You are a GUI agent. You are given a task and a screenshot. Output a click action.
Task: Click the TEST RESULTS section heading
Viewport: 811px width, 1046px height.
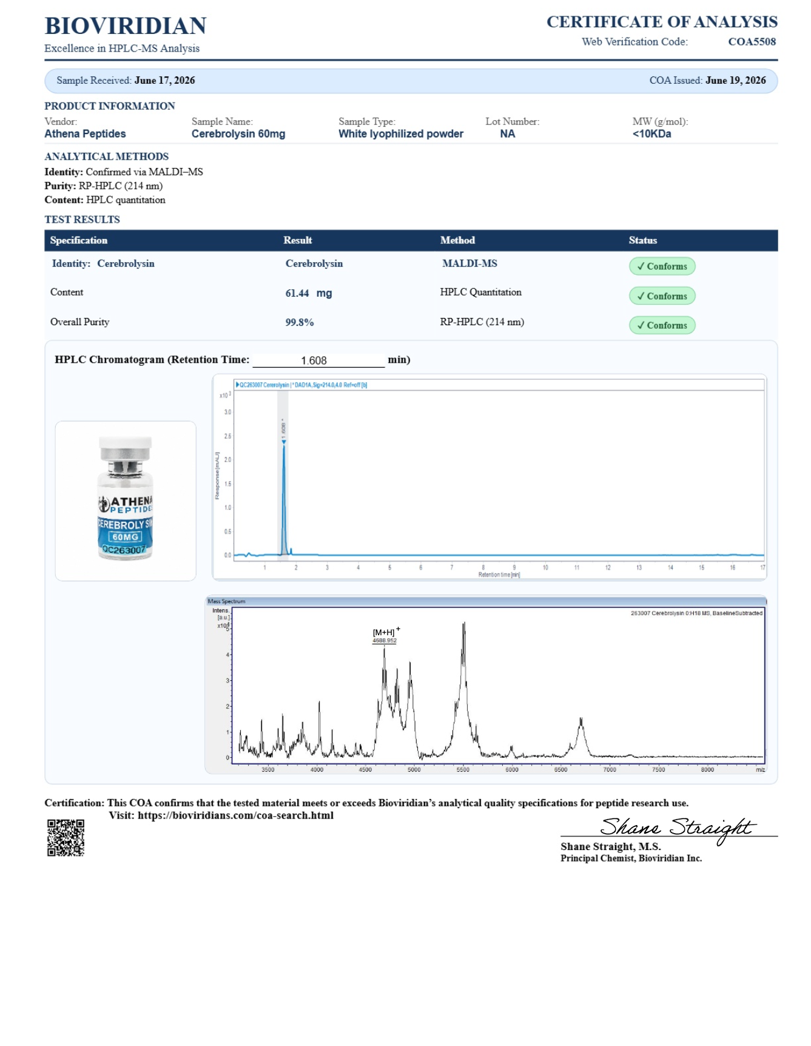(82, 220)
